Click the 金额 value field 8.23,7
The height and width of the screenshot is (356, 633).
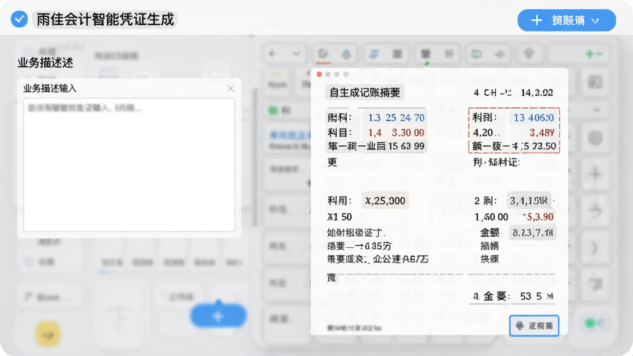coord(533,232)
